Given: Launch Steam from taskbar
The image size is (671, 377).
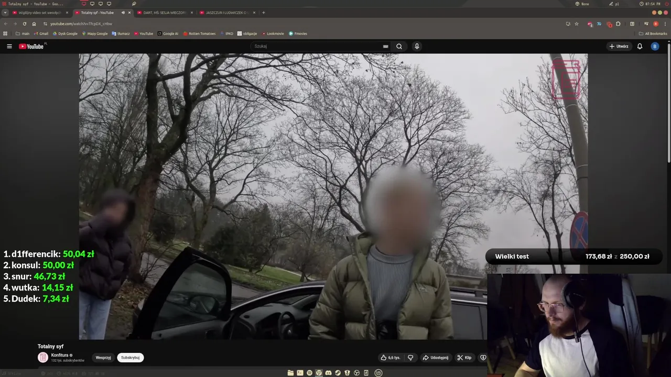Looking at the screenshot, I should pos(338,373).
